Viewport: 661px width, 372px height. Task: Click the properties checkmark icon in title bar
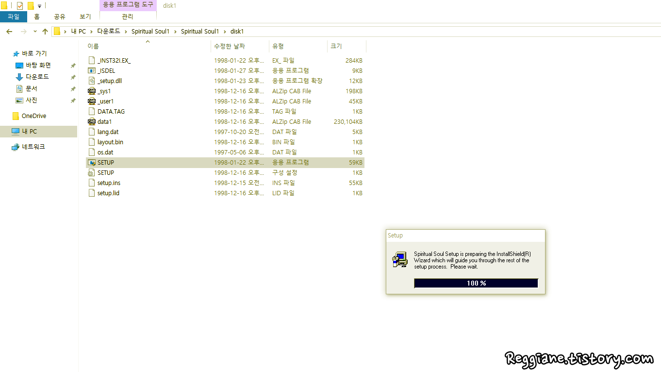click(20, 6)
